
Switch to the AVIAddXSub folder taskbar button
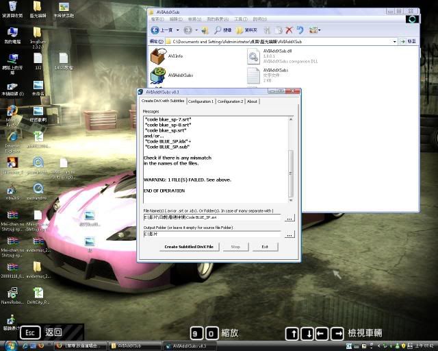135,346
